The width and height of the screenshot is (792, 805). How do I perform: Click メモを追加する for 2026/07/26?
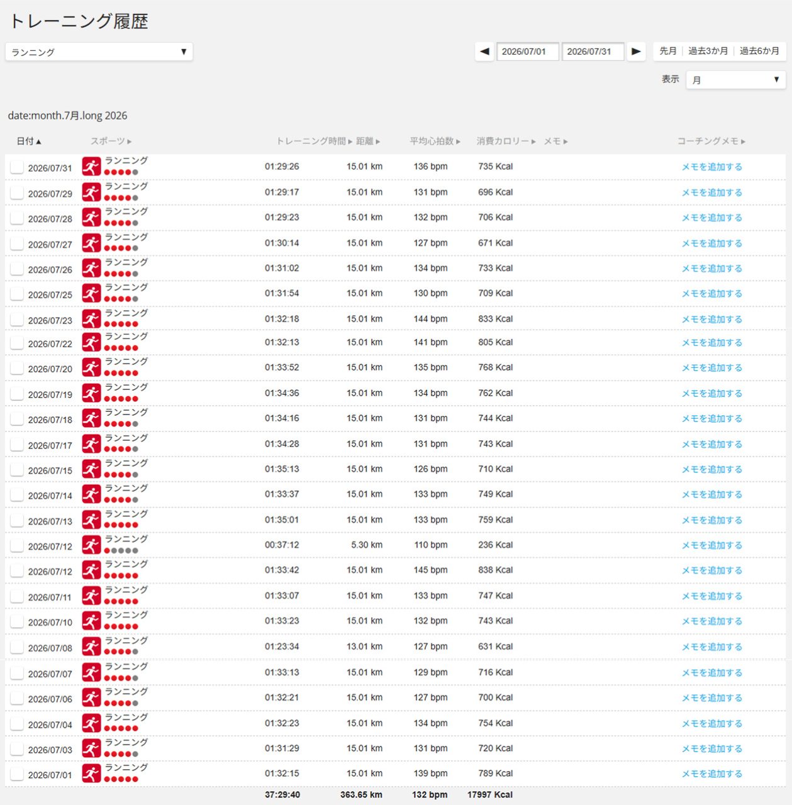tap(712, 269)
